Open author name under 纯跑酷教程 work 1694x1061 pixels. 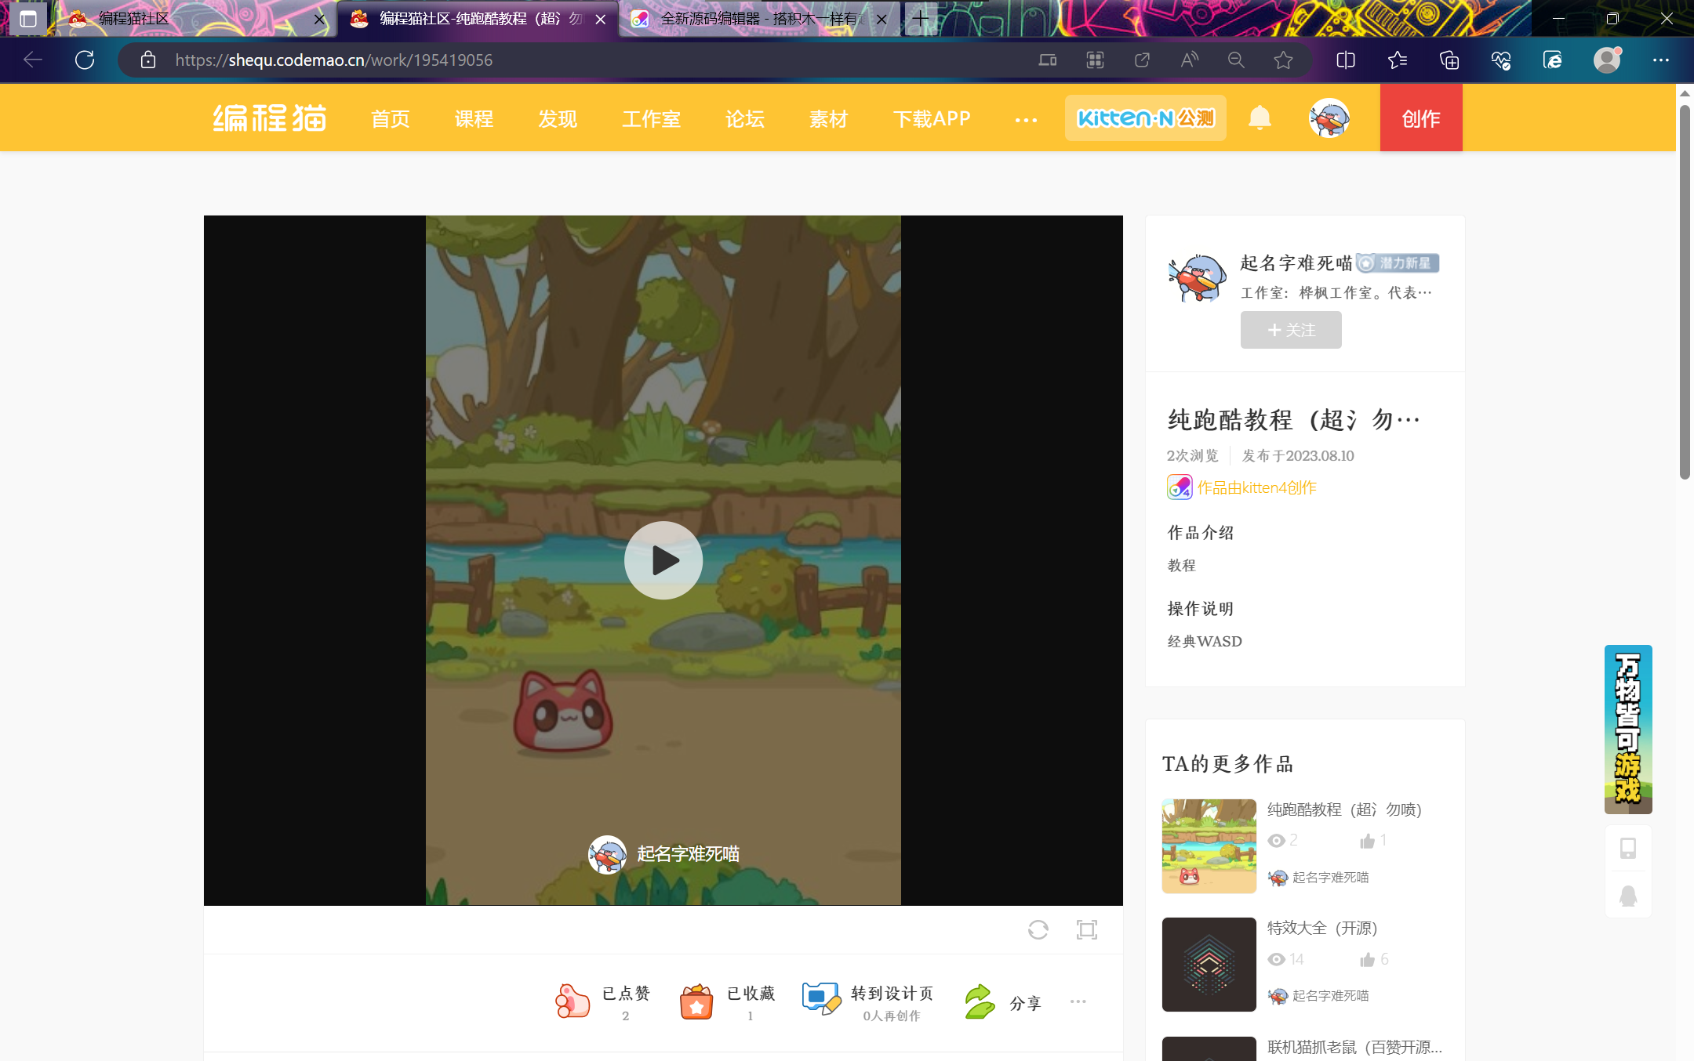[1331, 878]
